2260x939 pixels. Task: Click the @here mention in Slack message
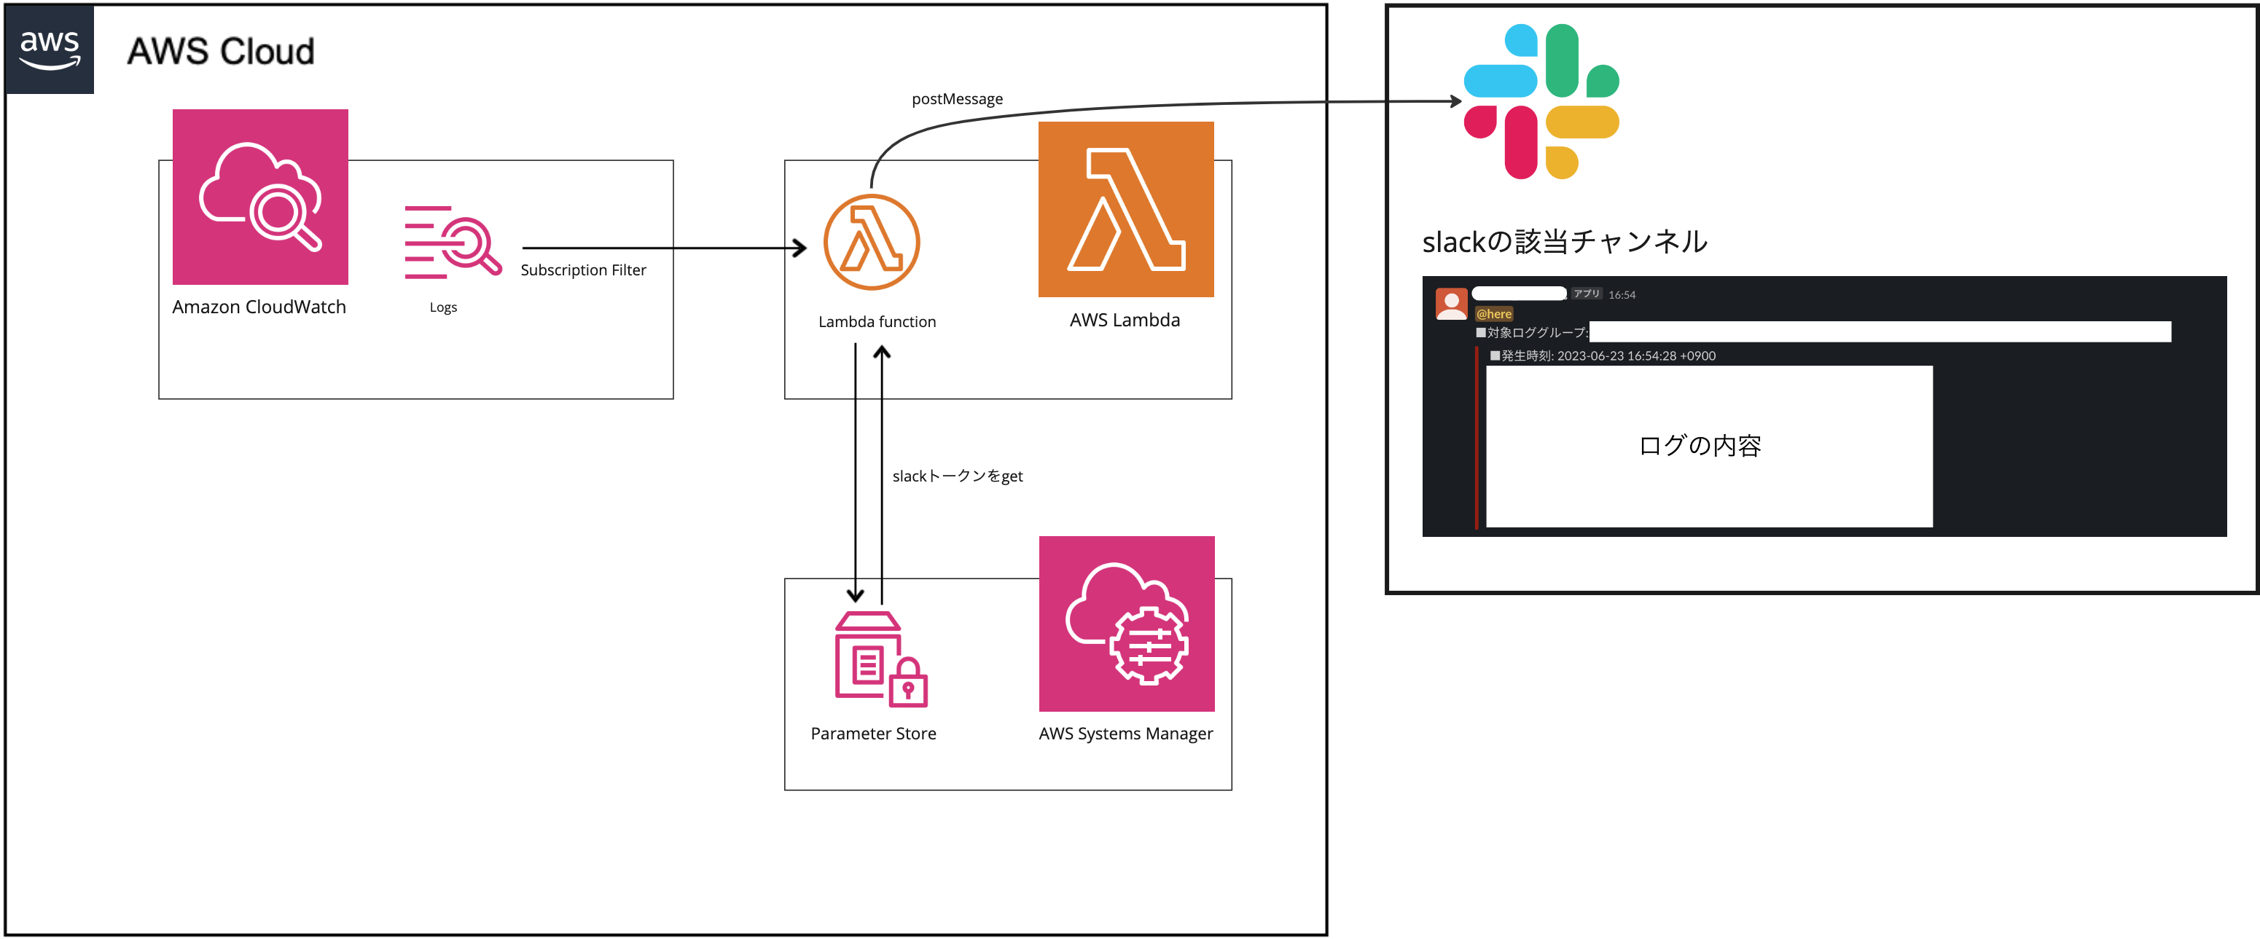(1493, 314)
